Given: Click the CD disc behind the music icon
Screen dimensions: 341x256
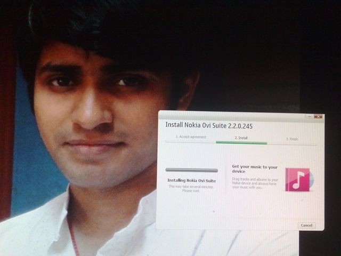Looking at the screenshot, I should click(x=311, y=179).
